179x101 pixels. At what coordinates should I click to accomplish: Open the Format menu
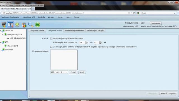point(60,17)
